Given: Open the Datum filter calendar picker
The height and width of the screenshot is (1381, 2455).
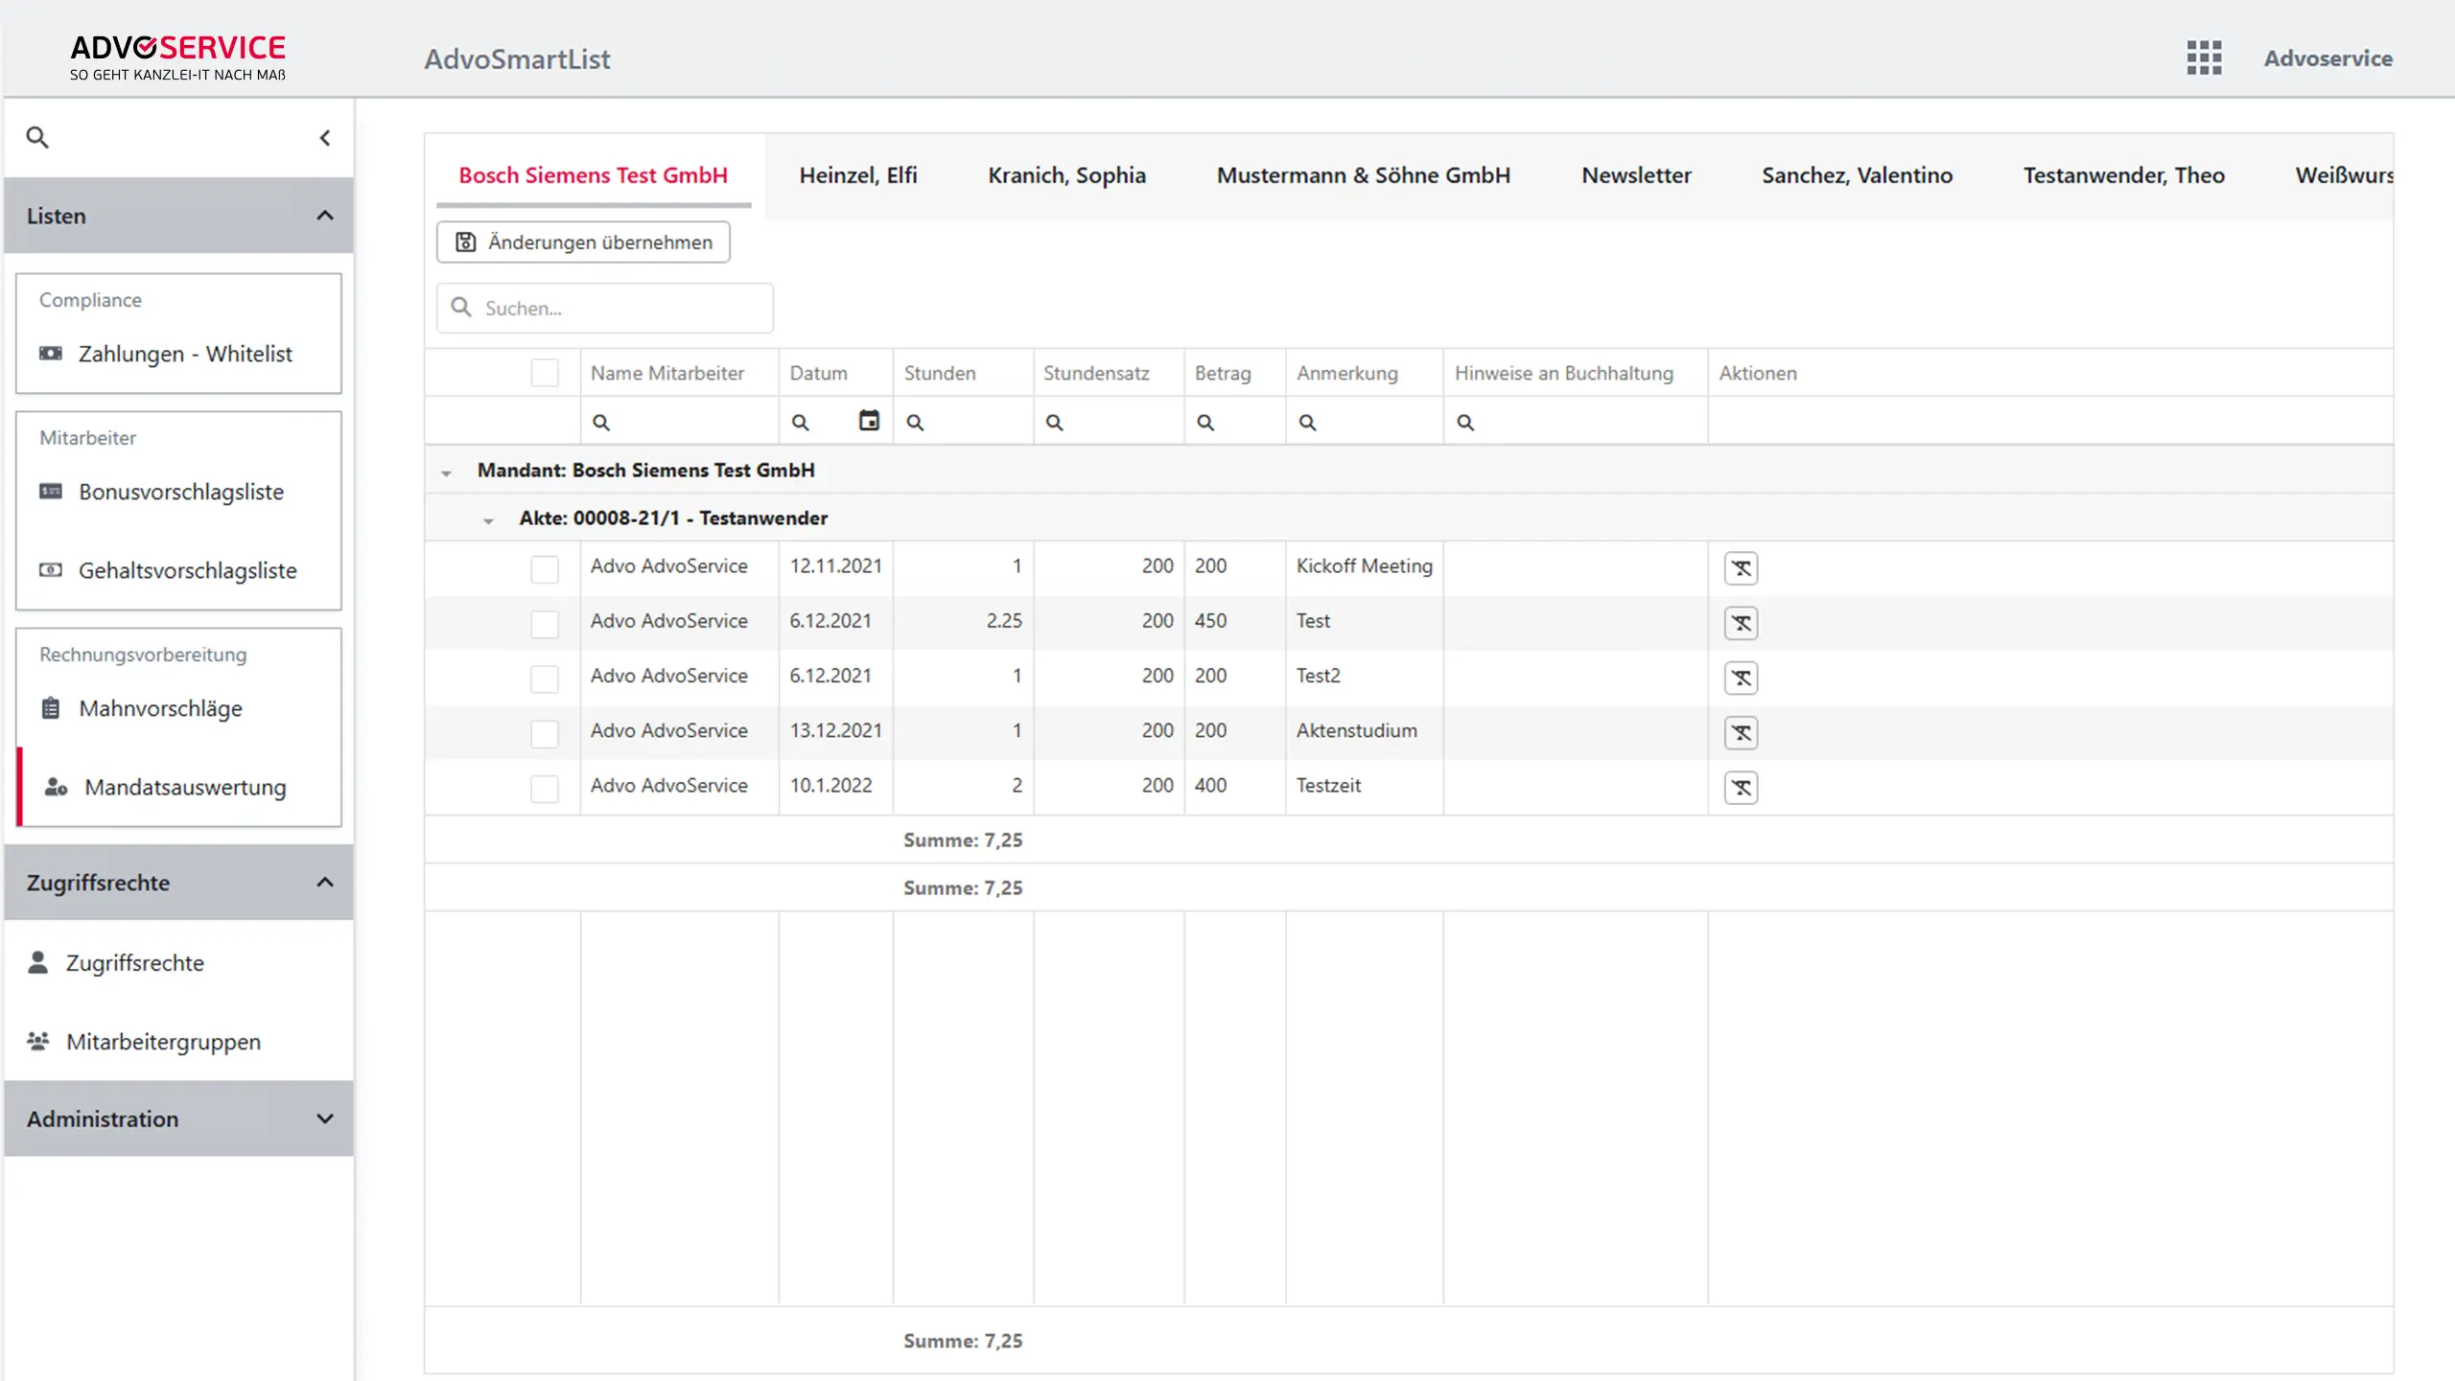Looking at the screenshot, I should (869, 421).
